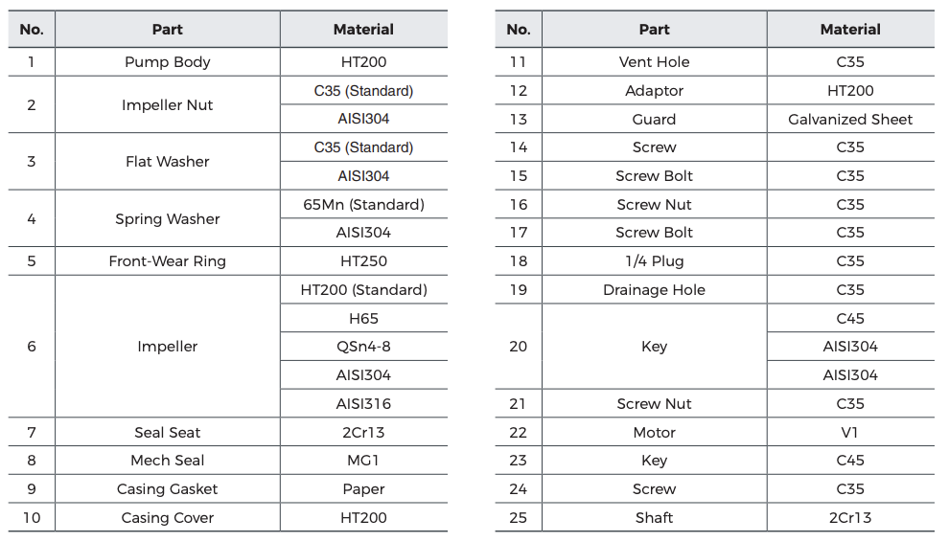Screen dimensions: 949x542
Task: Select the Adaptor part cell
Action: pos(654,91)
